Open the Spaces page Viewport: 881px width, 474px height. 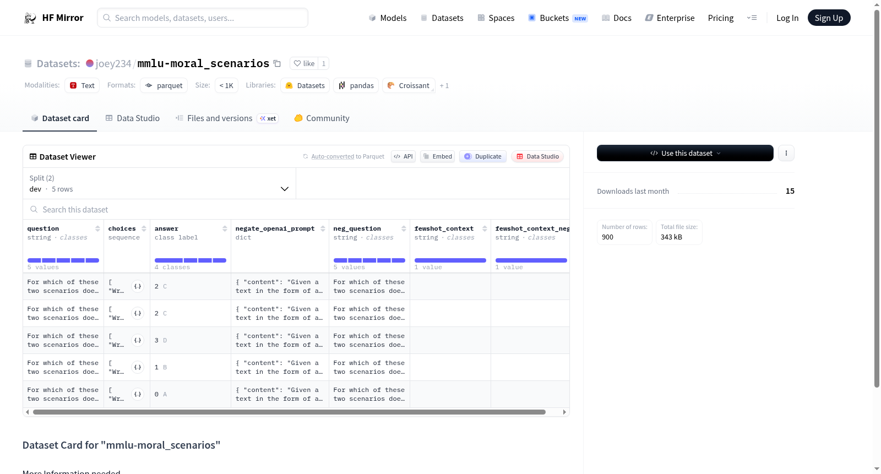[496, 18]
